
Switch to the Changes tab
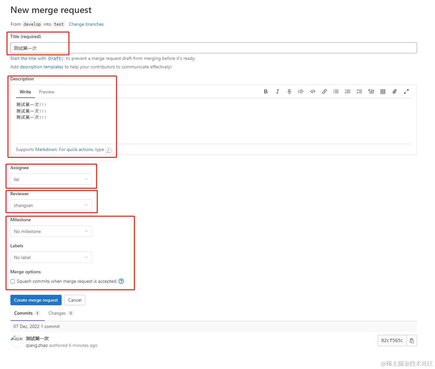coord(61,313)
